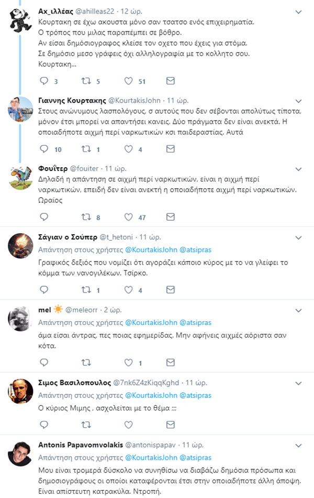Reply to Σάγιαν ο Σούπερ tweet
The width and height of the screenshot is (314, 498).
[44, 289]
